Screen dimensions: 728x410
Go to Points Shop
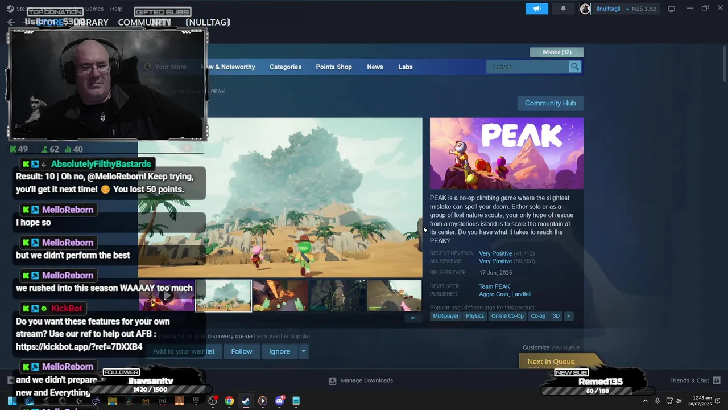[x=334, y=67]
